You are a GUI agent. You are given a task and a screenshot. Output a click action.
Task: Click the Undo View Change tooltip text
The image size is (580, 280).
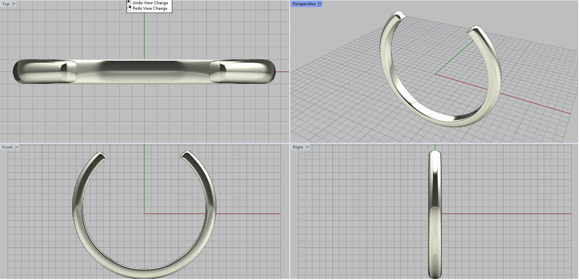pos(150,3)
